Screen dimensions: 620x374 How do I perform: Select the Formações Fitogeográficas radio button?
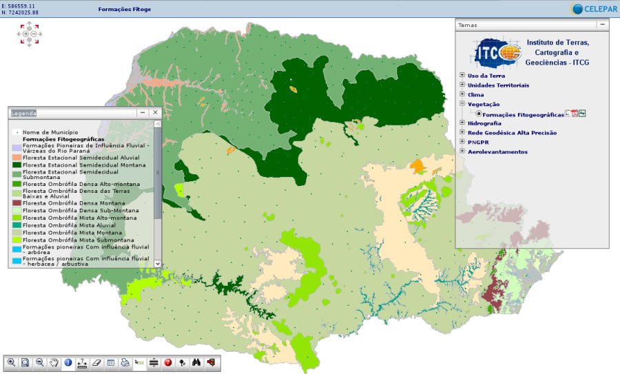pyautogui.click(x=479, y=114)
